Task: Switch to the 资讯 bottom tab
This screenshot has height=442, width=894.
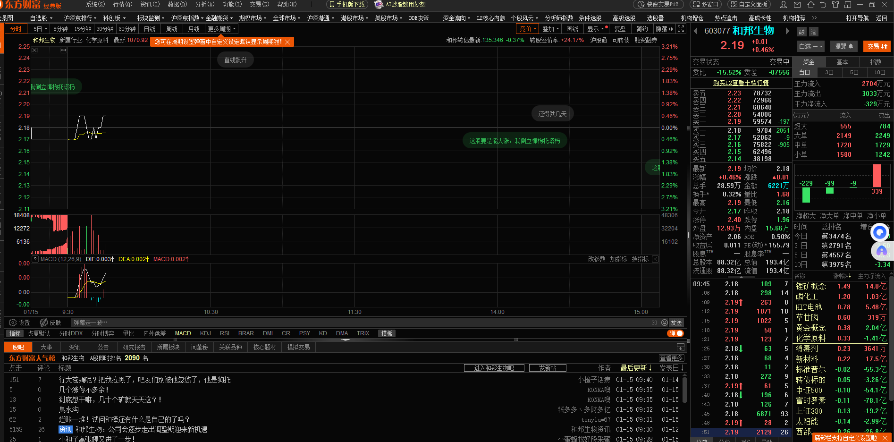Action: point(75,347)
